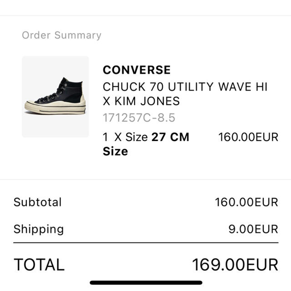Select the Subtotal label

[37, 202]
